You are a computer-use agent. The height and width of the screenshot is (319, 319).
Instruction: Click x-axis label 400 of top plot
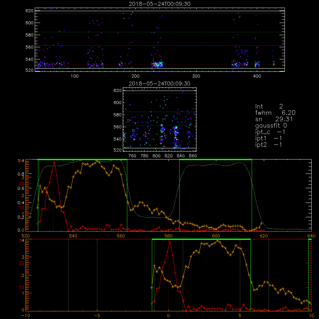[x=257, y=76]
